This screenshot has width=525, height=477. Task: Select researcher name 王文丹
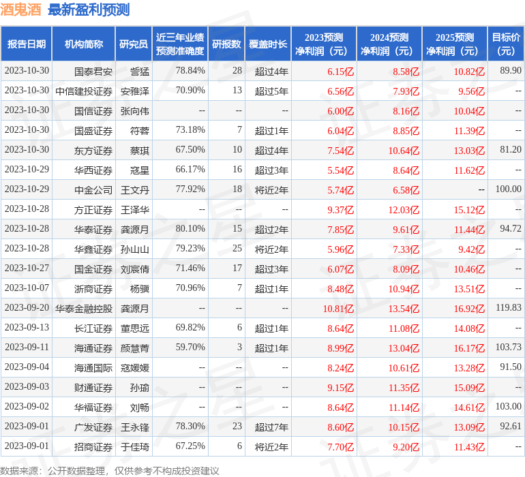click(x=135, y=190)
